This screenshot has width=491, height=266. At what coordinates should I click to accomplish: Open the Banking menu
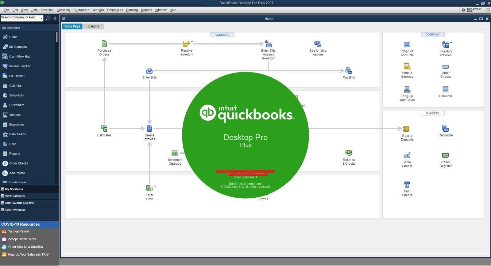[x=132, y=10]
